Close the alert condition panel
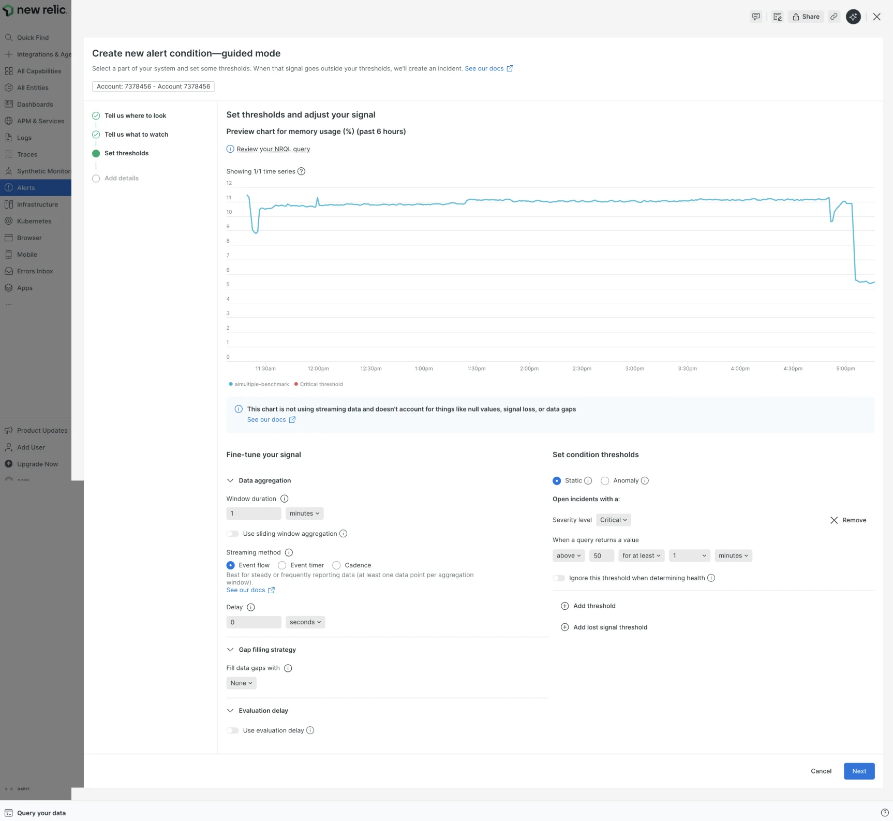This screenshot has width=893, height=821. click(x=876, y=17)
